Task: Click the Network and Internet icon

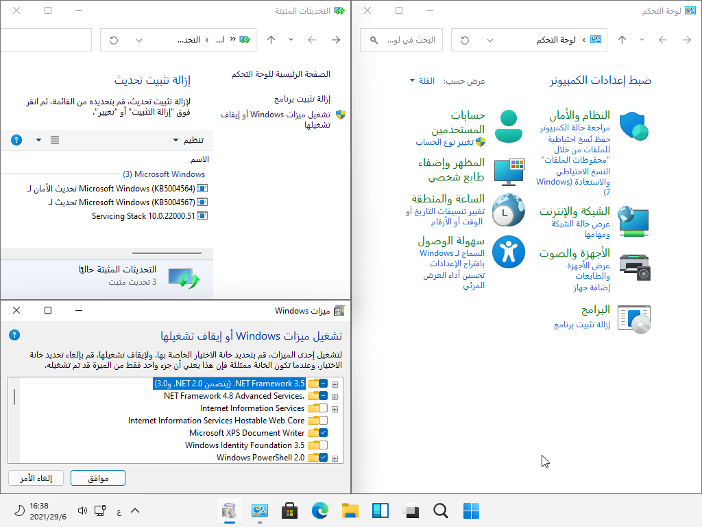Action: click(x=633, y=222)
